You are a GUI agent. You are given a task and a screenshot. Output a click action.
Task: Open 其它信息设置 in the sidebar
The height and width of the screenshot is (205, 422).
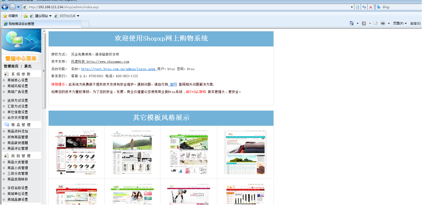point(18,112)
